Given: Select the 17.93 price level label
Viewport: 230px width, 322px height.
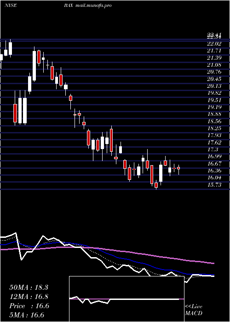Looking at the screenshot, I should pyautogui.click(x=214, y=135).
